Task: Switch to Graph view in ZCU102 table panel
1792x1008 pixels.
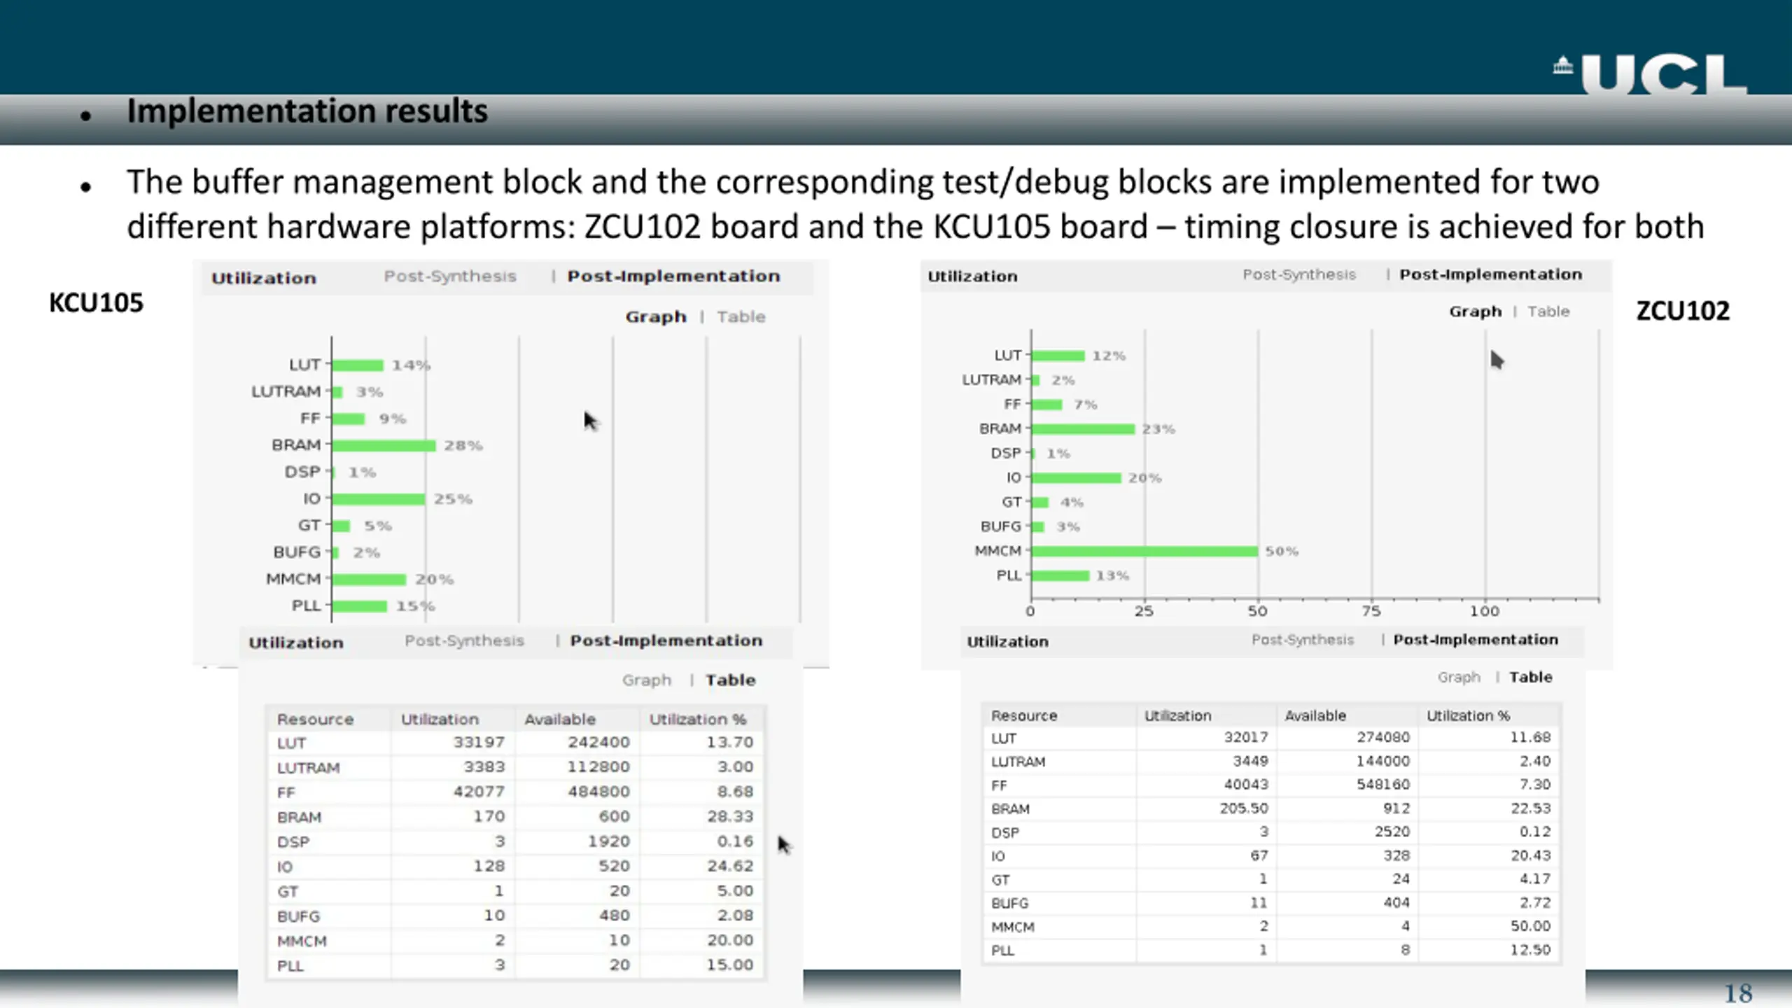Action: 1459,678
